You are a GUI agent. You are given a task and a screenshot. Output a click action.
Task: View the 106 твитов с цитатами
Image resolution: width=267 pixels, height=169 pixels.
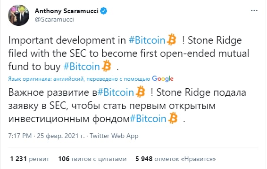(92, 159)
